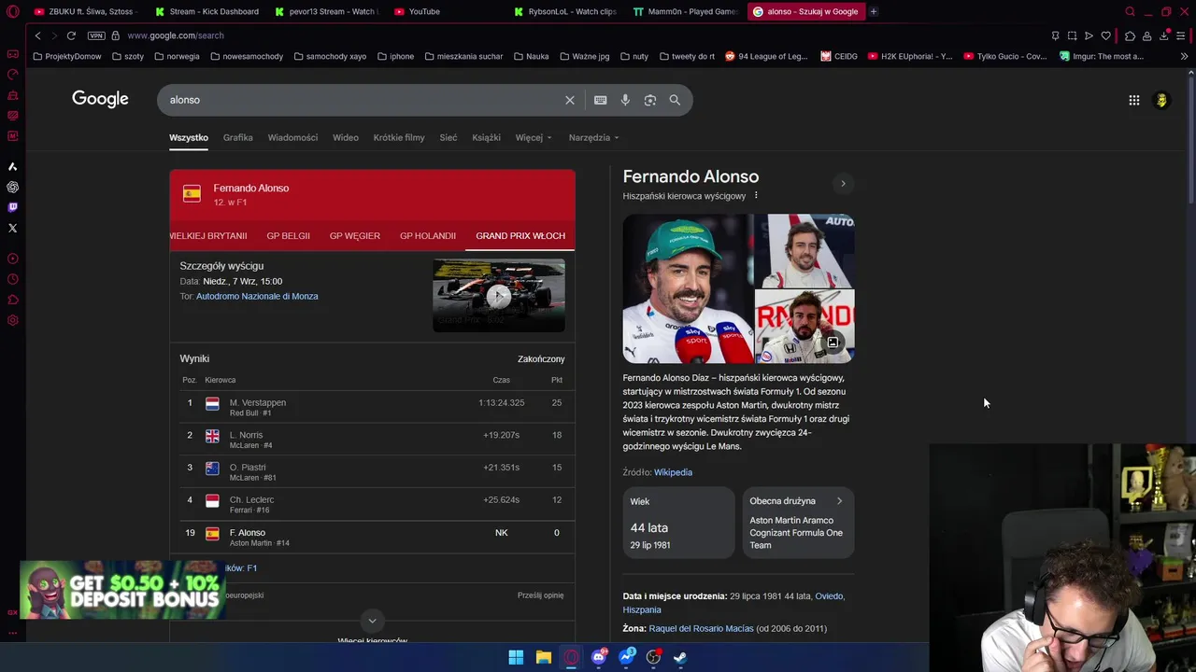Switch to the Kick Dashboard tab

[x=206, y=11]
